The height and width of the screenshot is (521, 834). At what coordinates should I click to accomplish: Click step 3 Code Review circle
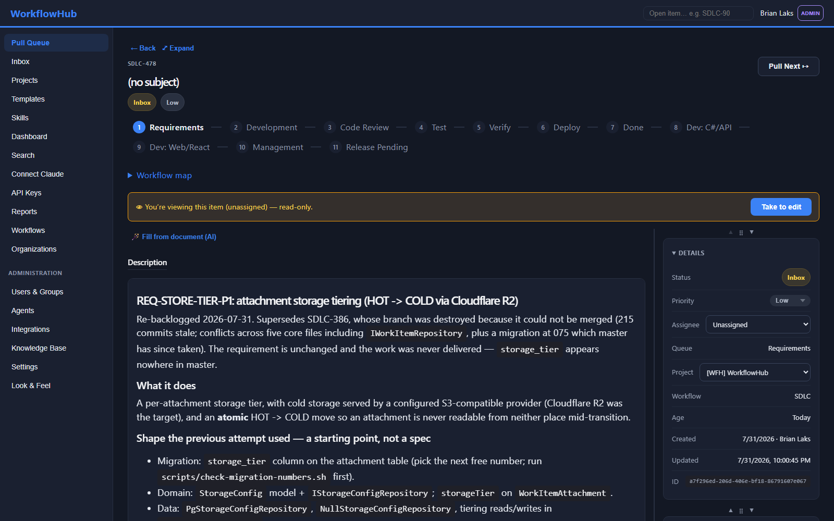(329, 128)
